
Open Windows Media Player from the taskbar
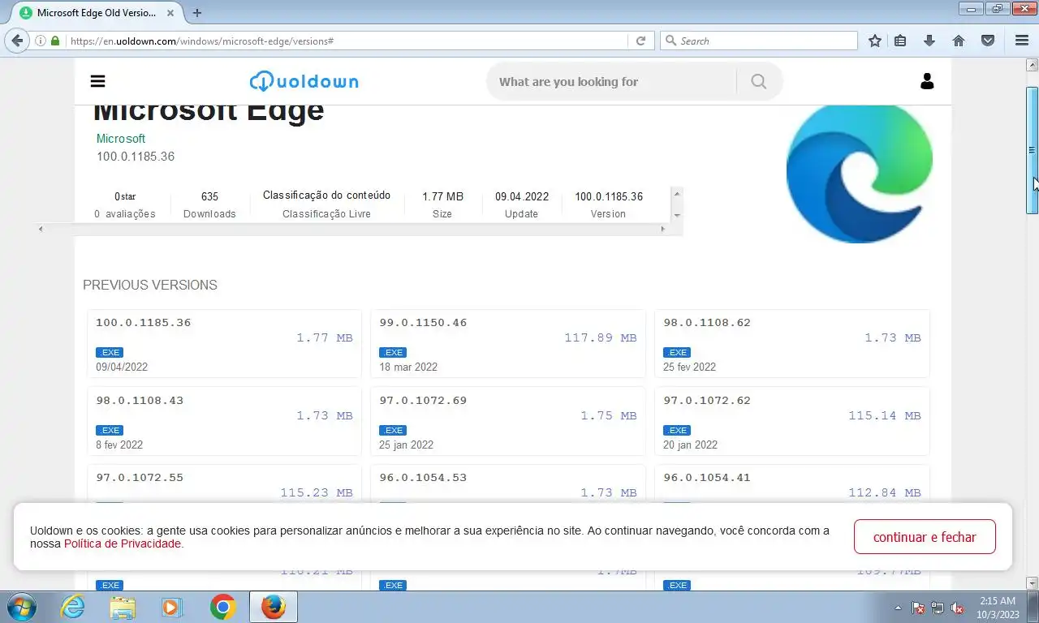coord(171,607)
